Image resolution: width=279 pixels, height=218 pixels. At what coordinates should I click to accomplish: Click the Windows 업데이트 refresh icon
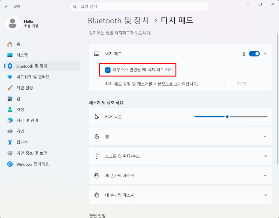(10, 164)
